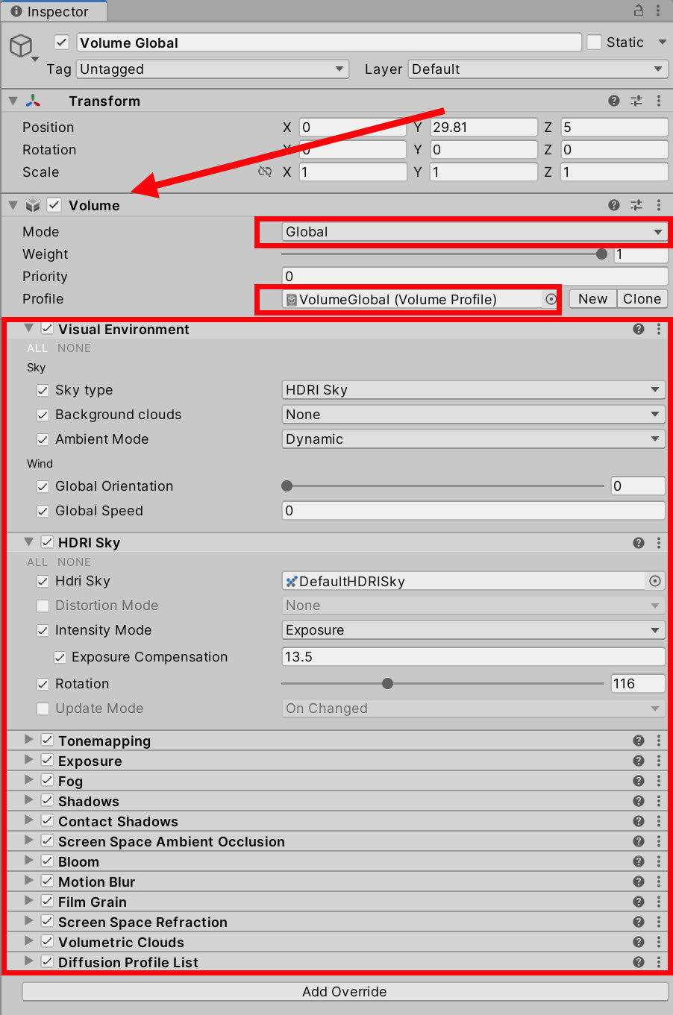Viewport: 673px width, 1015px height.
Task: Open Motion Blur three-dot menu
Action: point(659,882)
